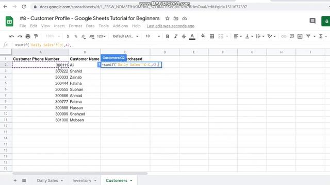Star this spreadsheet

[167, 18]
